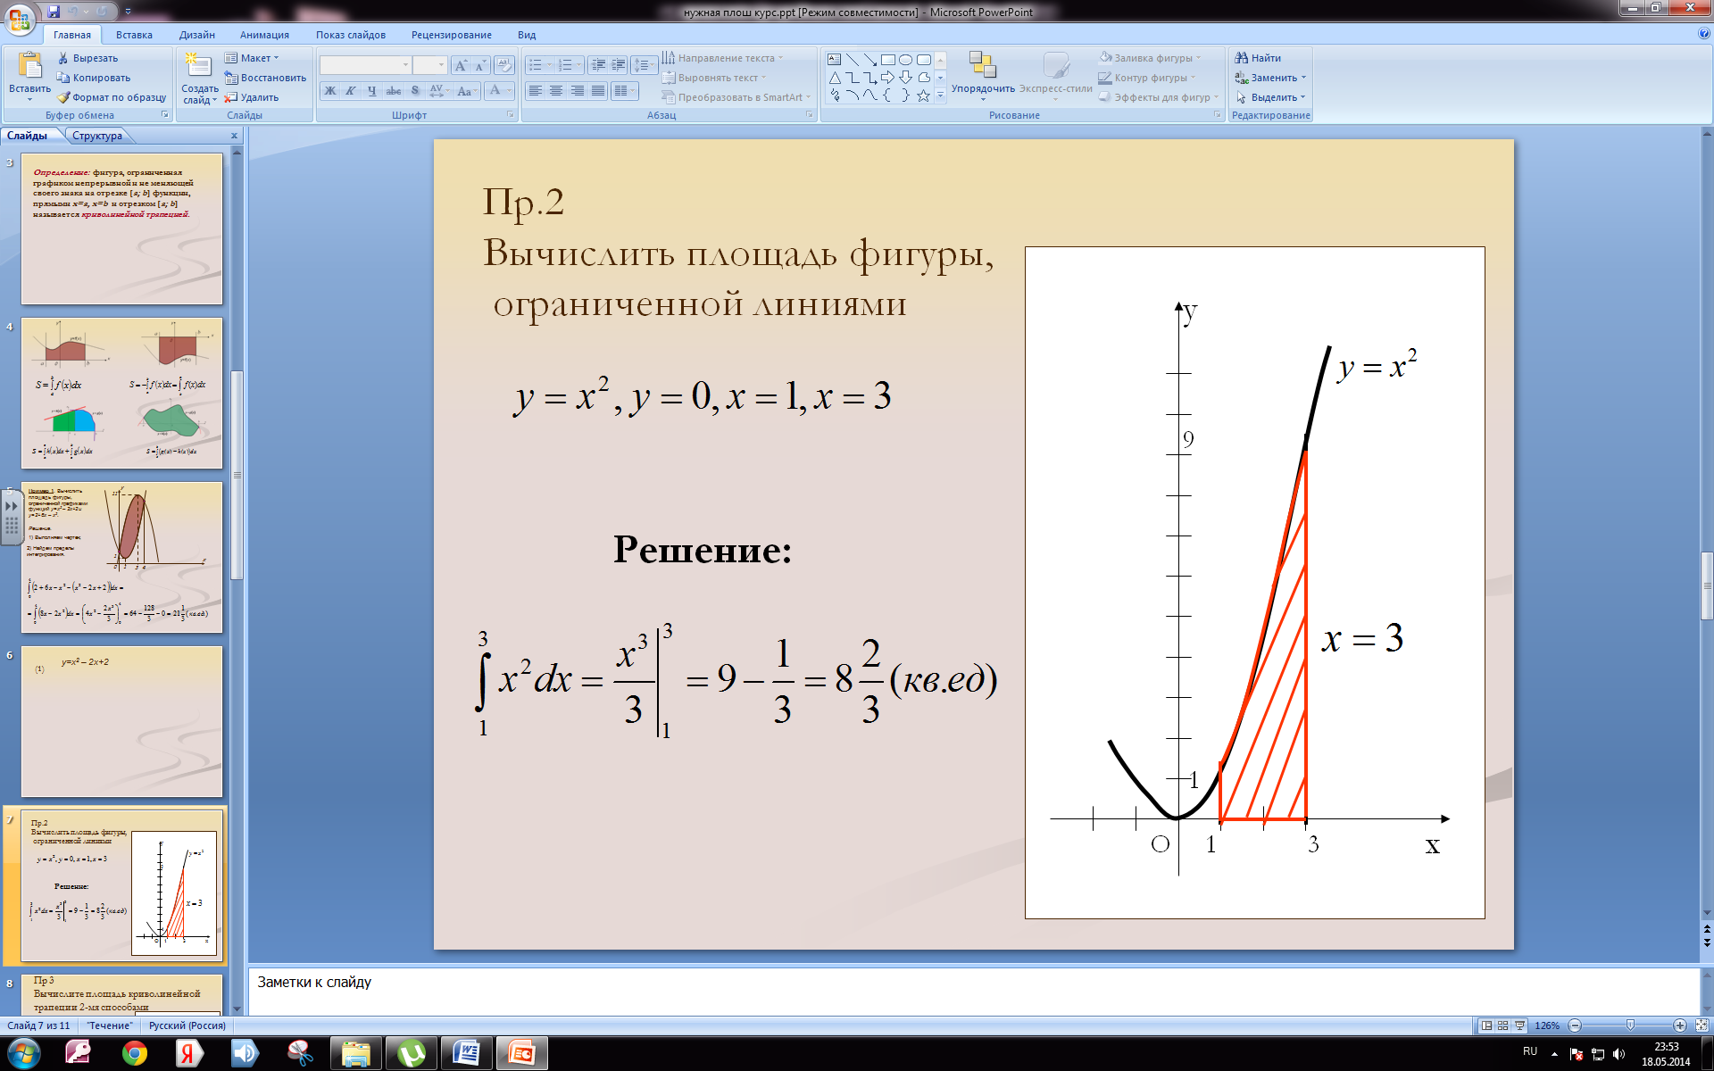Toggle strikethrough (abc) formatting
Viewport: 1714px width, 1071px height.
click(x=394, y=91)
